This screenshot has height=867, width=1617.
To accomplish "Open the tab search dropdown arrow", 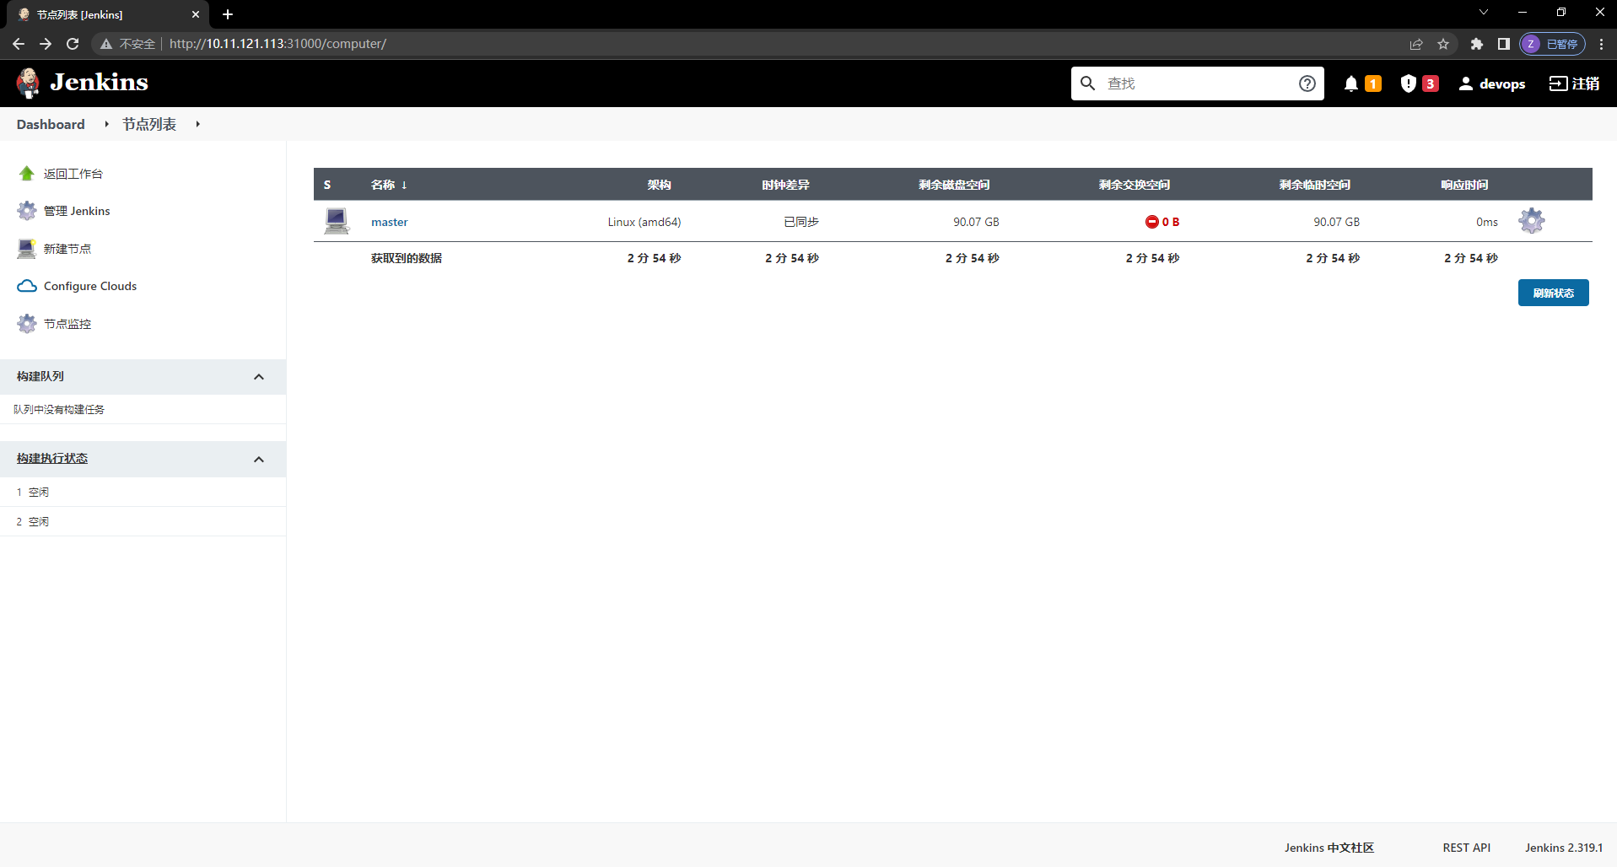I will click(x=1484, y=13).
